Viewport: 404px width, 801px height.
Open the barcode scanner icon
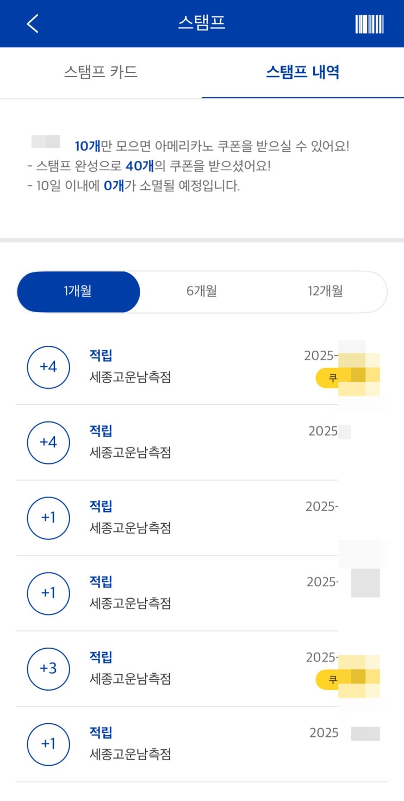tap(369, 24)
